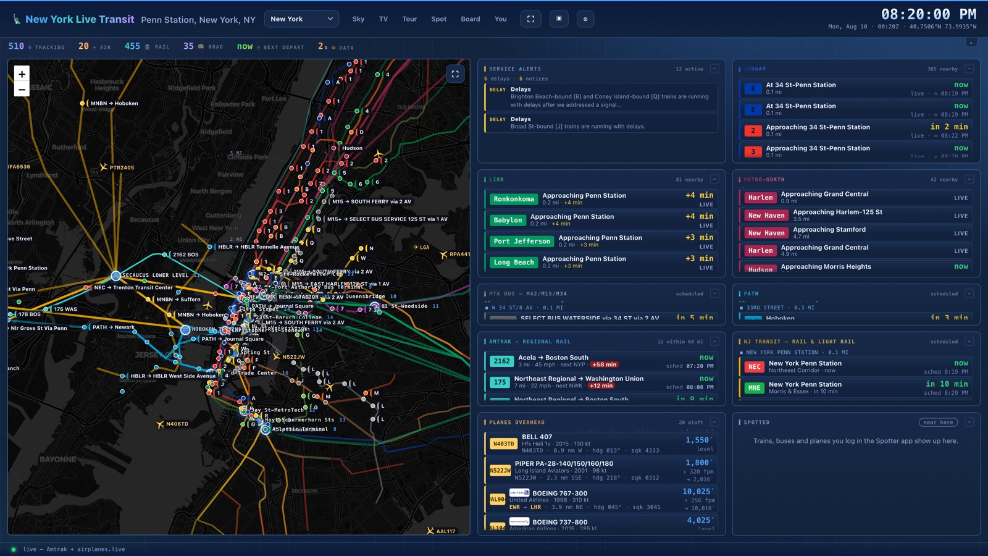Screen dimensions: 988x556
Task: Collapse the Service Alerts panel
Action: [x=714, y=69]
